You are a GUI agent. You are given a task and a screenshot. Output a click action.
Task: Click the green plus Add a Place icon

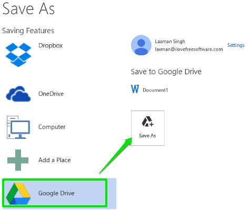(18, 160)
